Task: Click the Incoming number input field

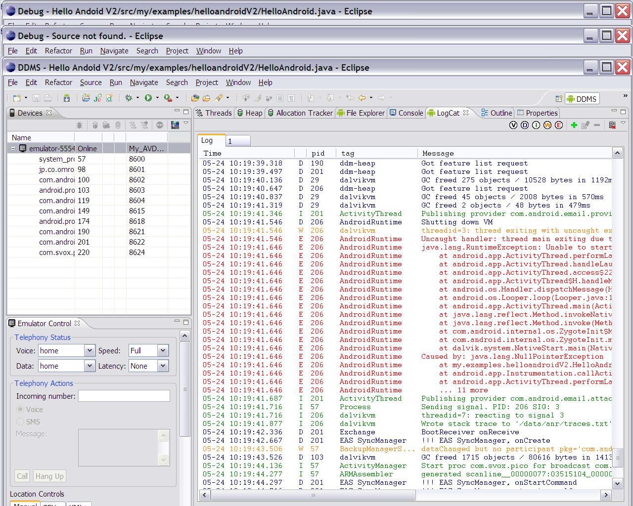Action: [x=124, y=396]
